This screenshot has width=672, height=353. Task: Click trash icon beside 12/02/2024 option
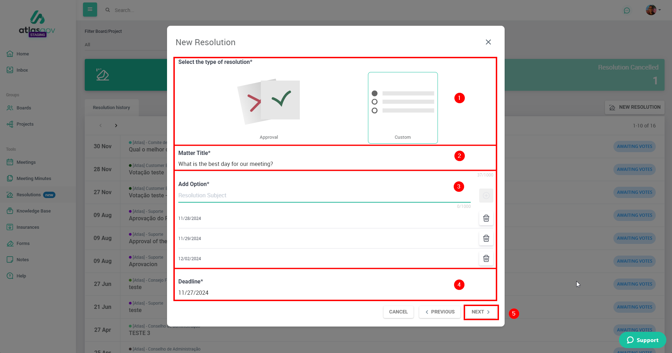coord(486,258)
